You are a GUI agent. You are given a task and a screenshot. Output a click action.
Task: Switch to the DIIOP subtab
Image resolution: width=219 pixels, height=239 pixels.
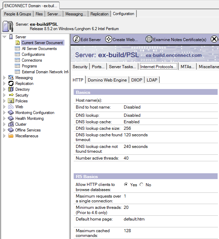[137, 80]
